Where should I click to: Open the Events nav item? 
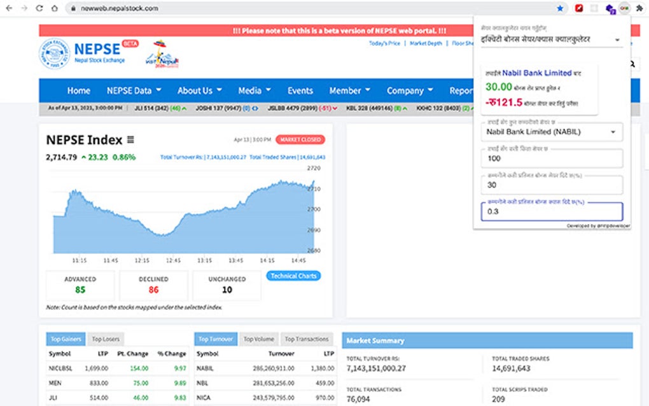(300, 90)
